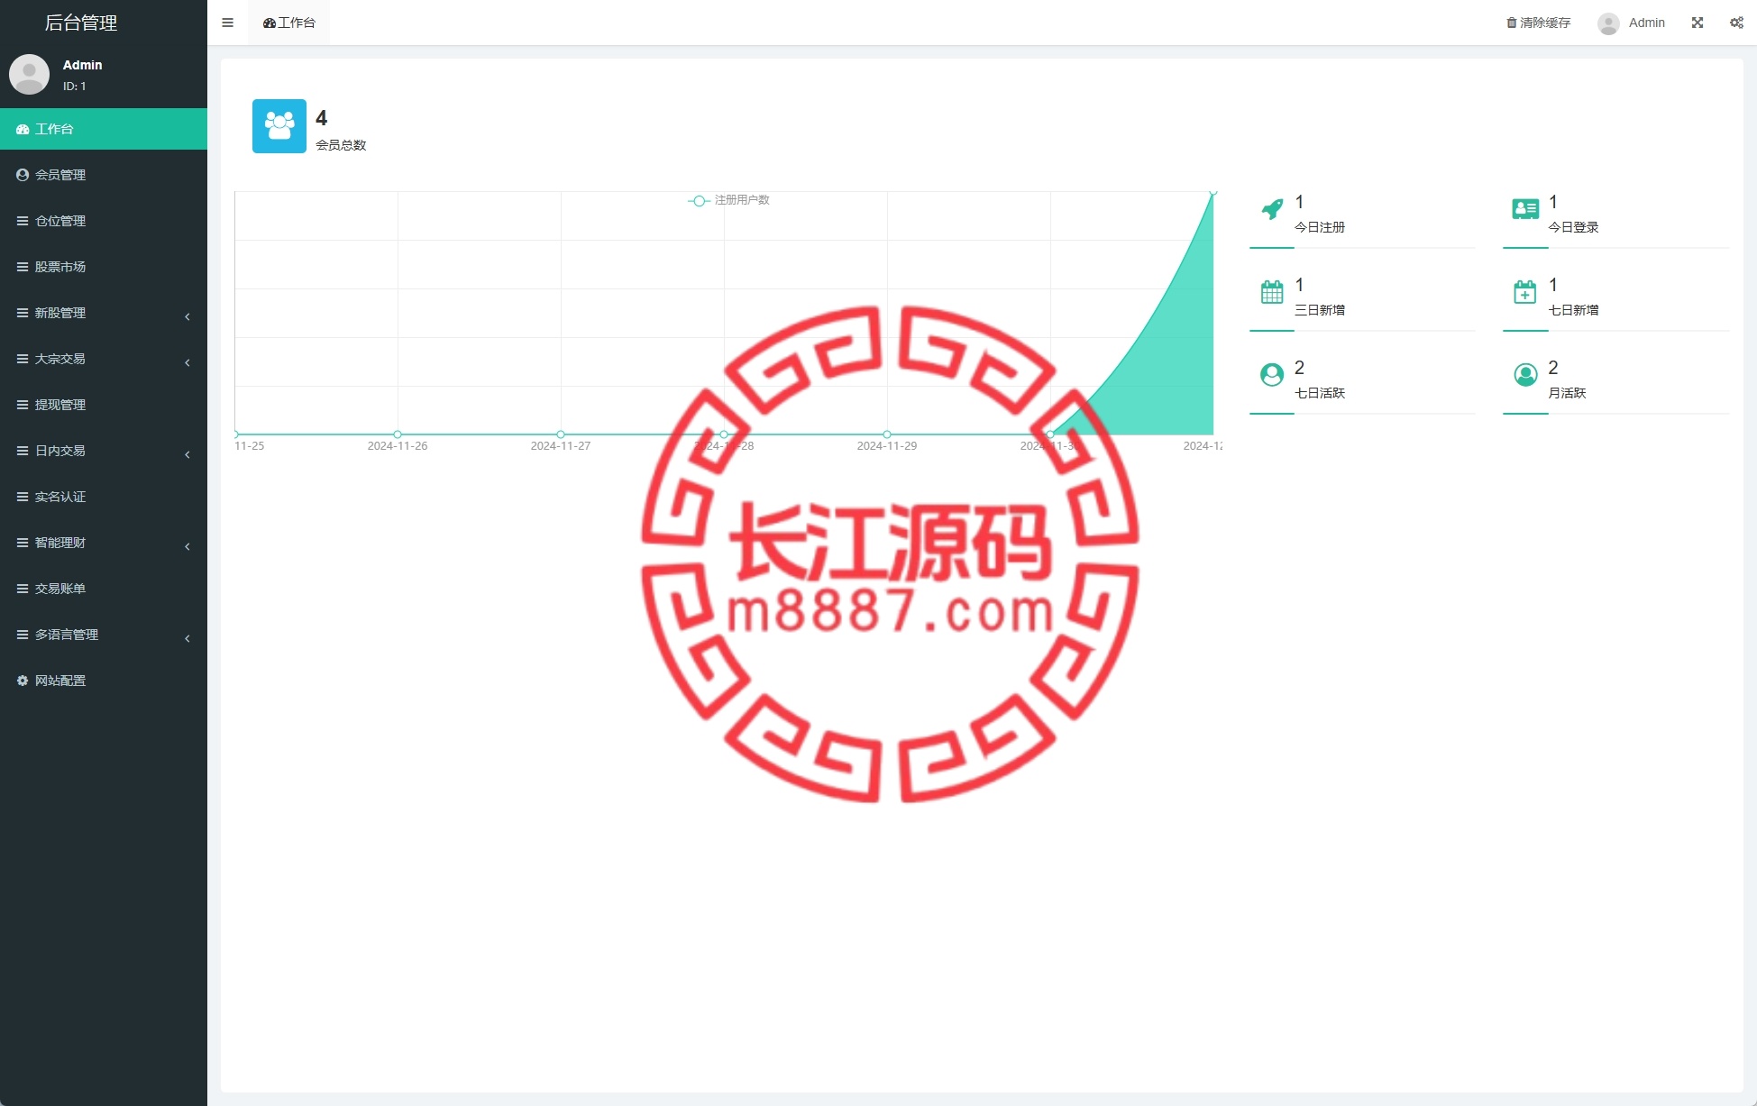This screenshot has height=1106, width=1757.
Task: Click the 三日新增 label
Action: 1320,310
